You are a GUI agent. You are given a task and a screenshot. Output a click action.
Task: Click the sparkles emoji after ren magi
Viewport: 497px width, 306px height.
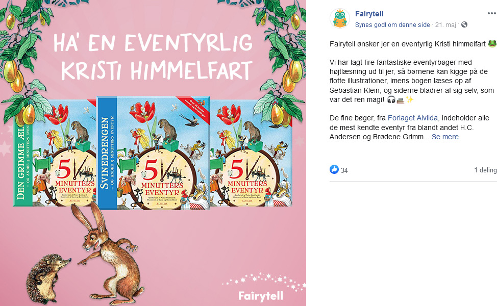coord(410,100)
